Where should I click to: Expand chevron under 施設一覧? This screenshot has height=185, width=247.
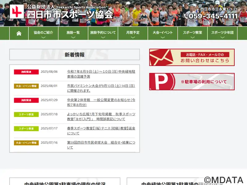[73, 37]
